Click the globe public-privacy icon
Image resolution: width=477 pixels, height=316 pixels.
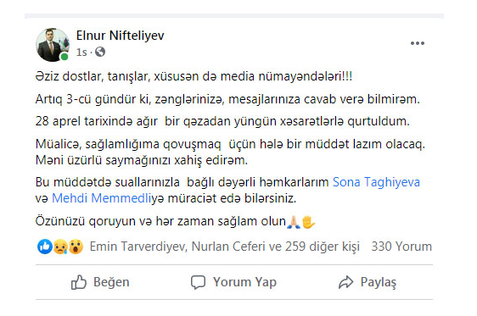(100, 53)
